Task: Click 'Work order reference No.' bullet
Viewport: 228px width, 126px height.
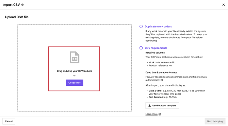Action: [162, 62]
